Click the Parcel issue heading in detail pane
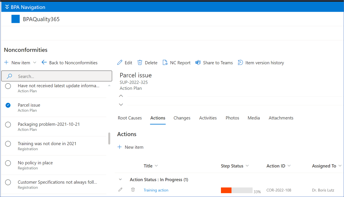This screenshot has width=344, height=197. tap(136, 75)
